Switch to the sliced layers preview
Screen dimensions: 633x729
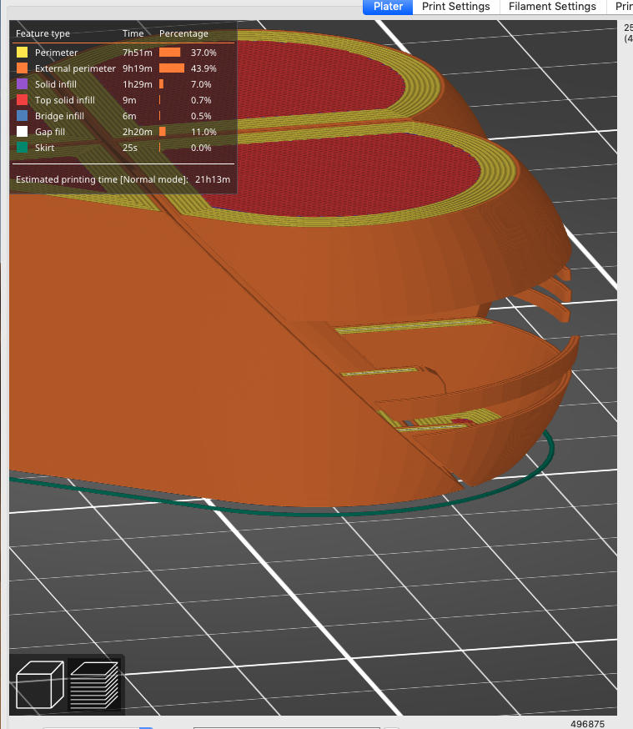(93, 684)
